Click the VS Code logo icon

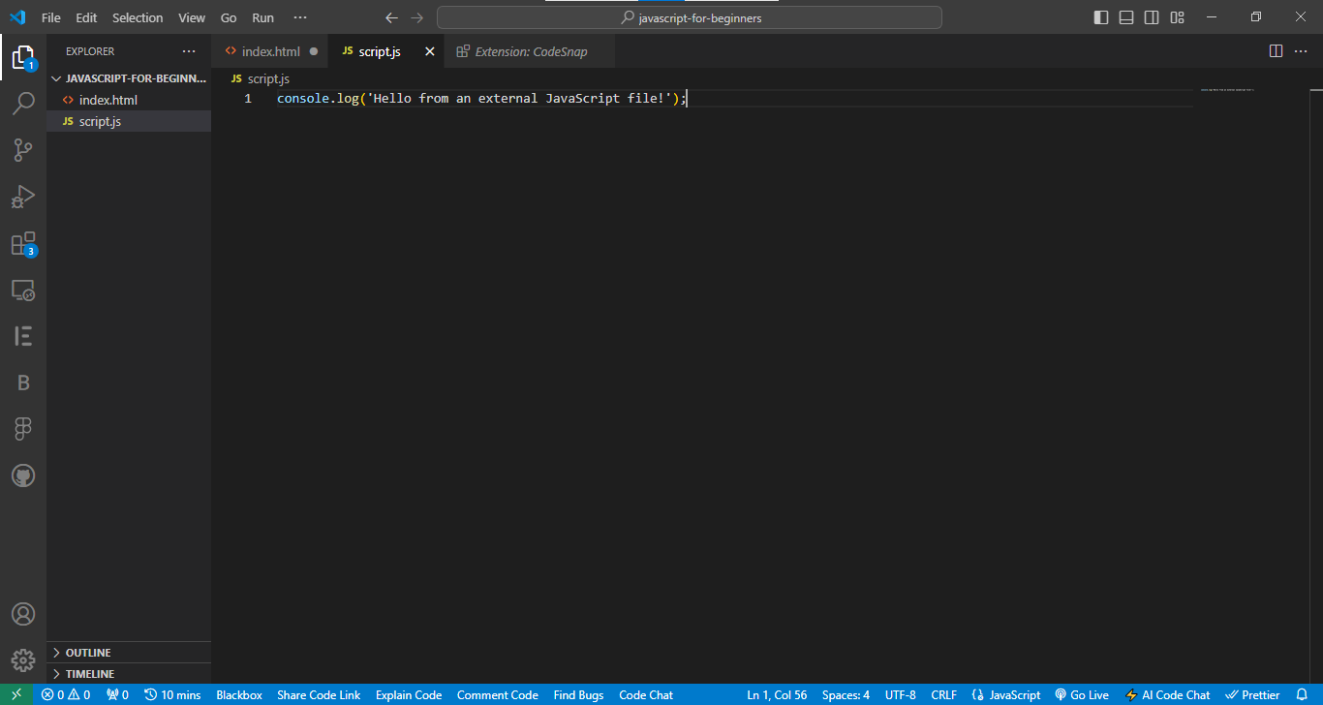17,17
